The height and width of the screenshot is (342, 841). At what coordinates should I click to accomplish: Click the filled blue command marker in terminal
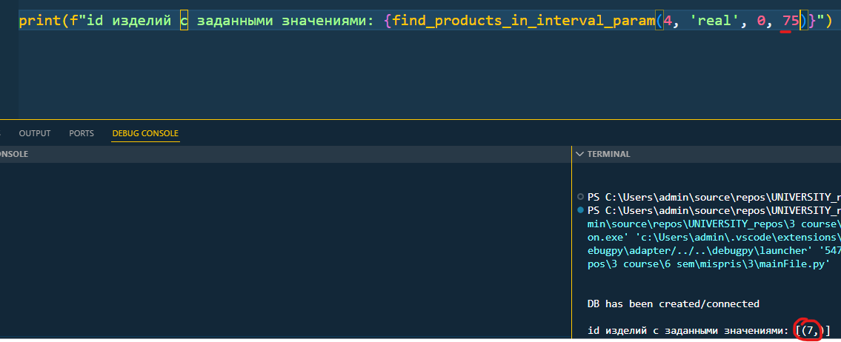(x=580, y=209)
